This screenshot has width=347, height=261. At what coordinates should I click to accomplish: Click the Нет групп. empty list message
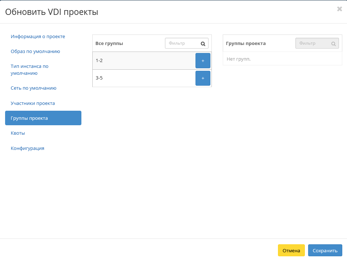click(238, 59)
